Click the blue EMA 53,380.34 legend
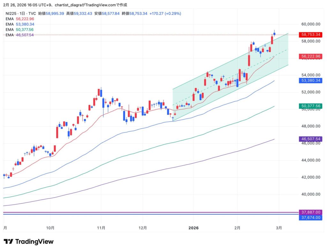This screenshot has width=327, height=251. click(x=20, y=24)
